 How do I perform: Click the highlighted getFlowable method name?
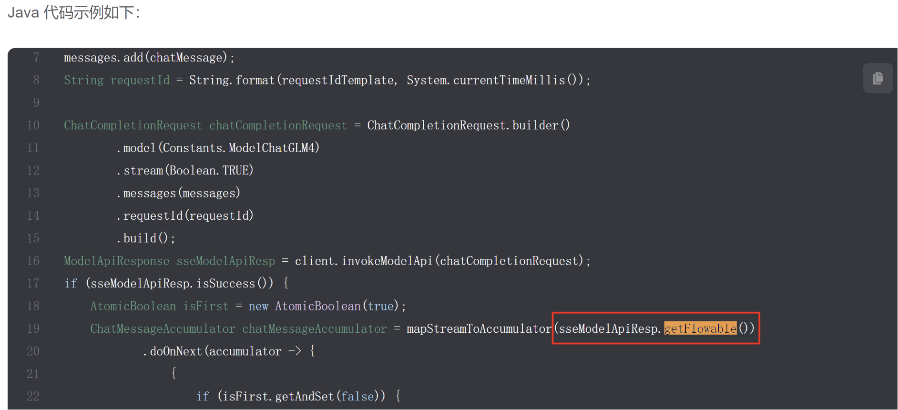tap(700, 328)
